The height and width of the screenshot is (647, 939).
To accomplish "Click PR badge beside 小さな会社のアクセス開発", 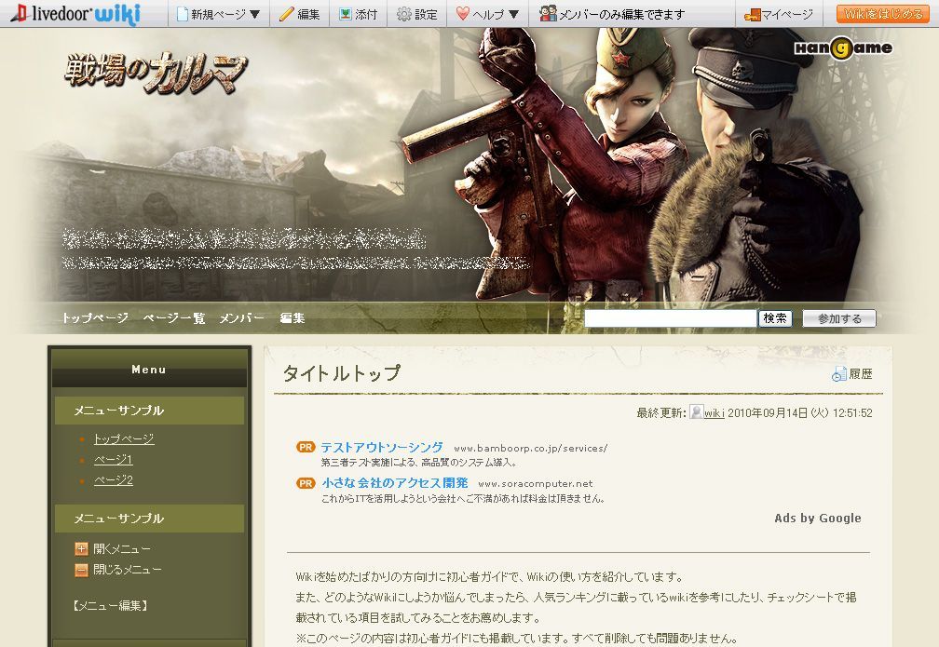I will 306,483.
